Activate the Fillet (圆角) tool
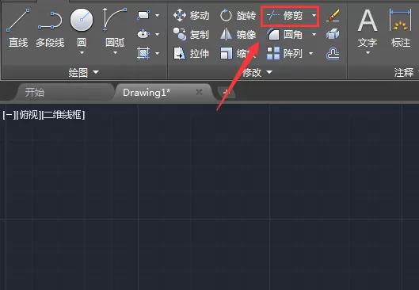Image resolution: width=419 pixels, height=290 pixels. click(285, 35)
